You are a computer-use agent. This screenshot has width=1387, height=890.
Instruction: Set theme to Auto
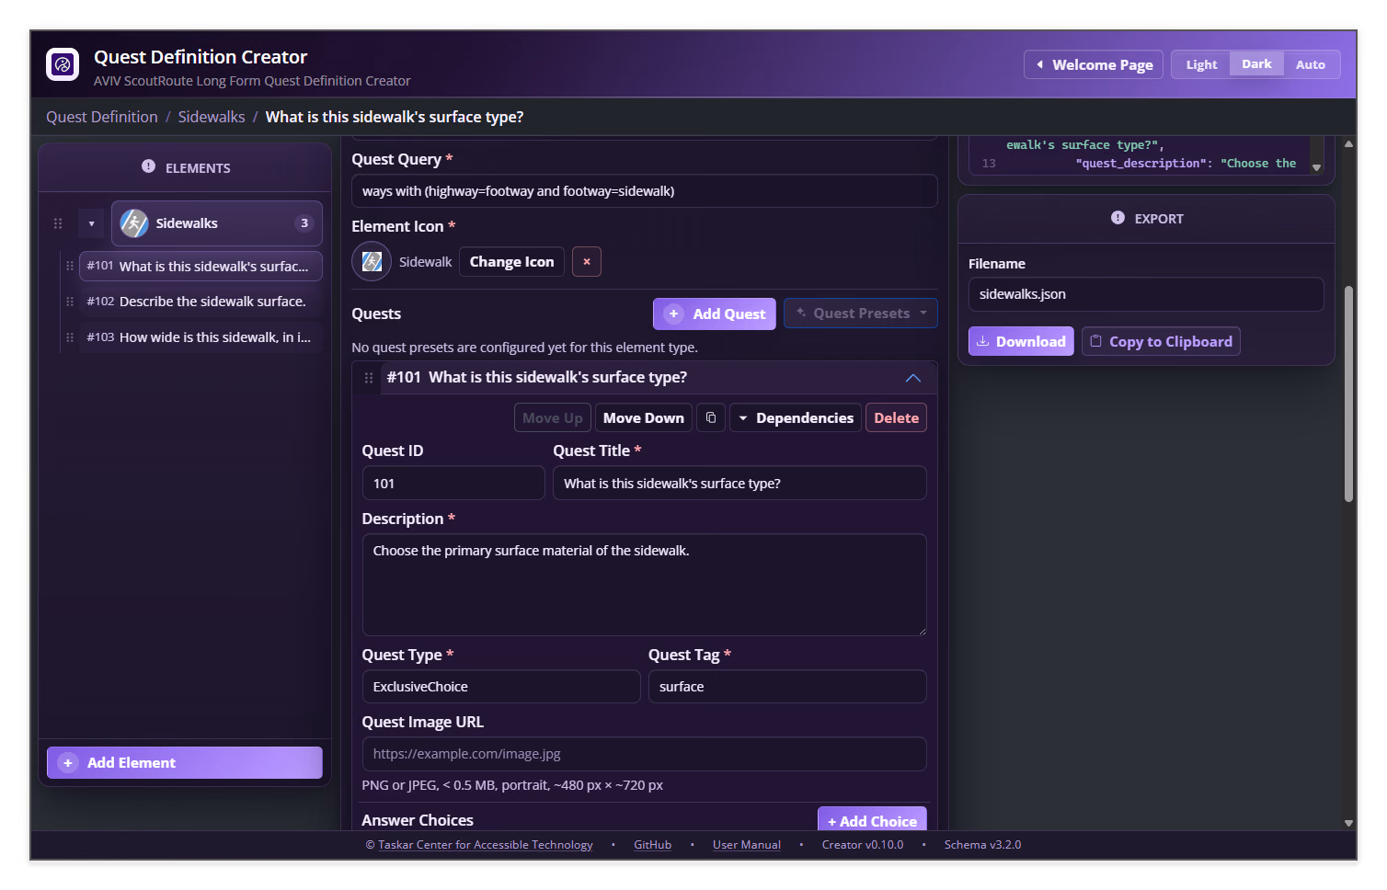pyautogui.click(x=1311, y=64)
